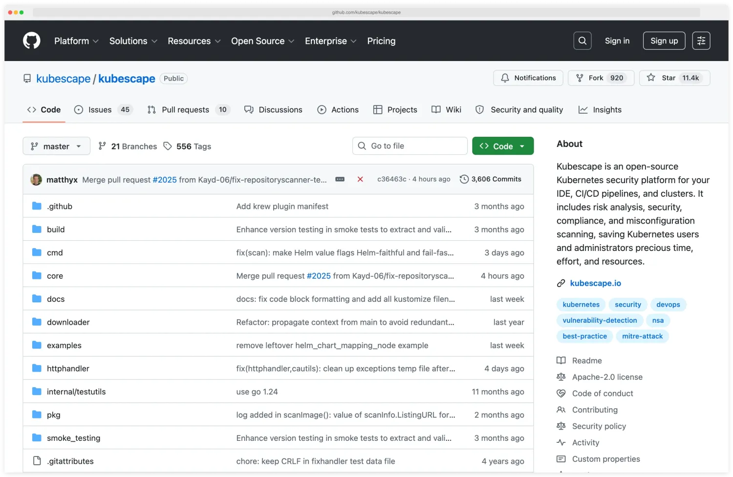
Task: Click the star icon on Star button
Action: 651,78
